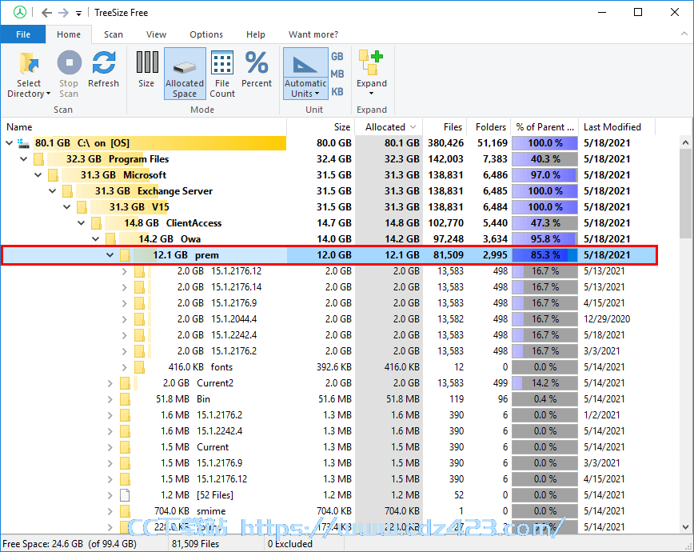The image size is (694, 552).
Task: Click the drive icon for C:\
Action: click(x=23, y=143)
